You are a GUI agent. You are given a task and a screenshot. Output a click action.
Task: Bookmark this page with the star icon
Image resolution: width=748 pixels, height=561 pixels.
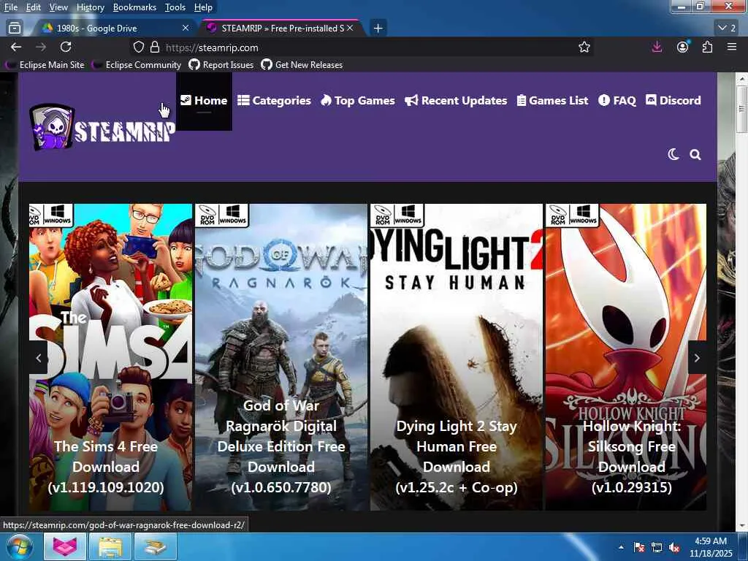point(584,47)
